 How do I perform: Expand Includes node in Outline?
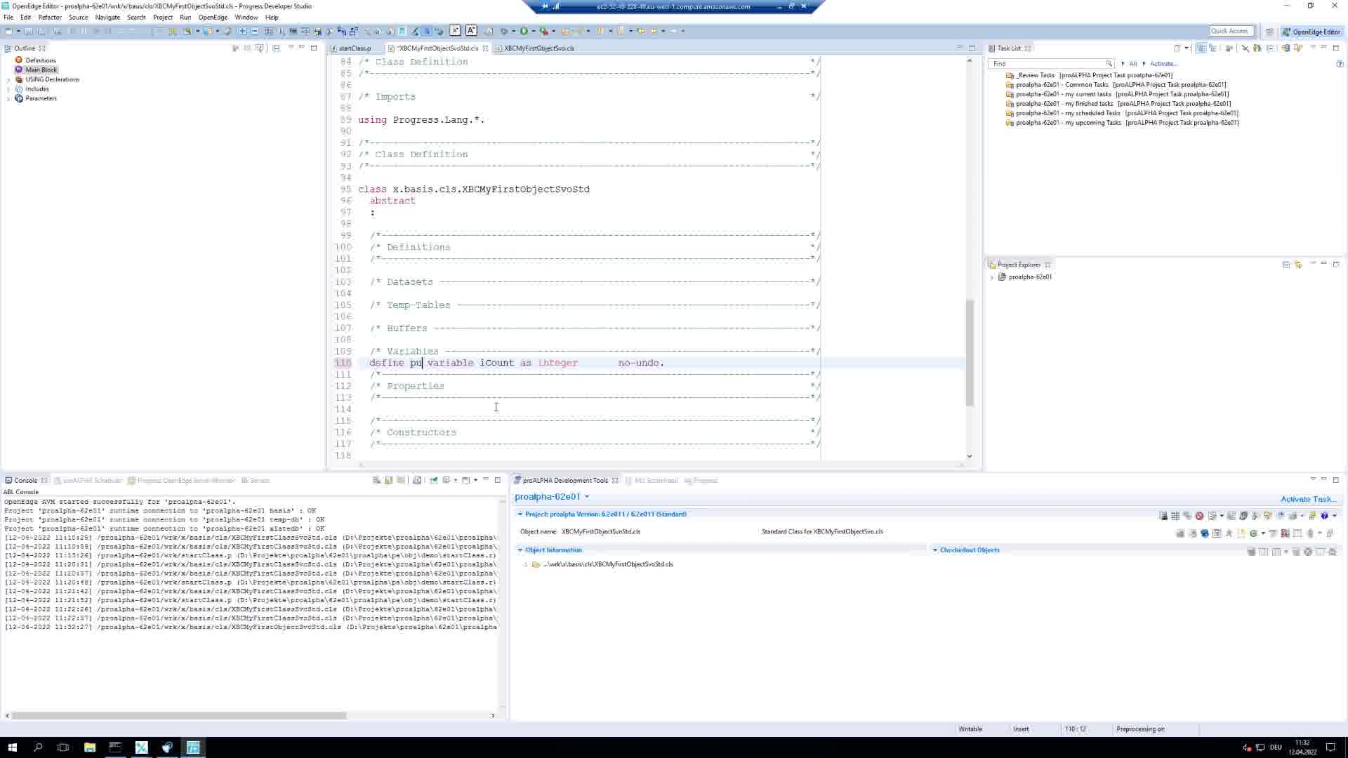(8, 89)
